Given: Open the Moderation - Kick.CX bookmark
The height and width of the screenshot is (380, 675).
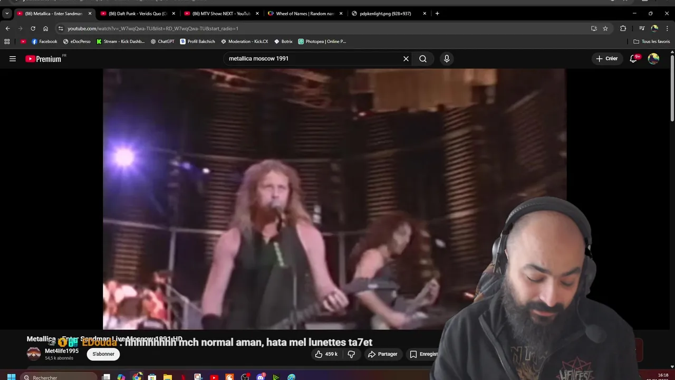Looking at the screenshot, I should pos(244,41).
